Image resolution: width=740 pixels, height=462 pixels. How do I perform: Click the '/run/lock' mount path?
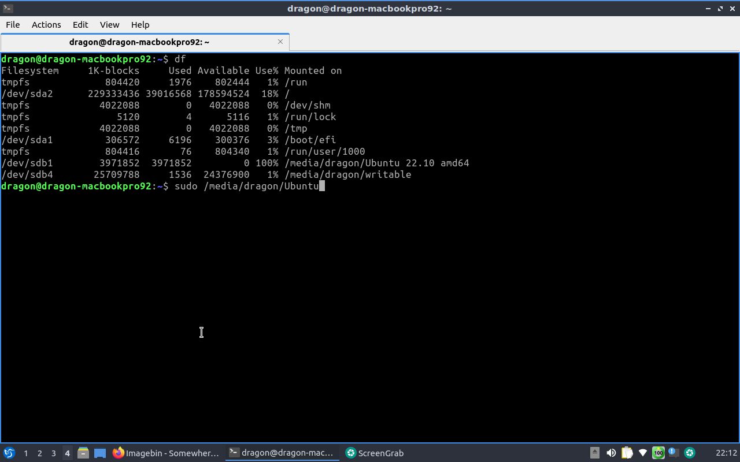click(x=310, y=117)
